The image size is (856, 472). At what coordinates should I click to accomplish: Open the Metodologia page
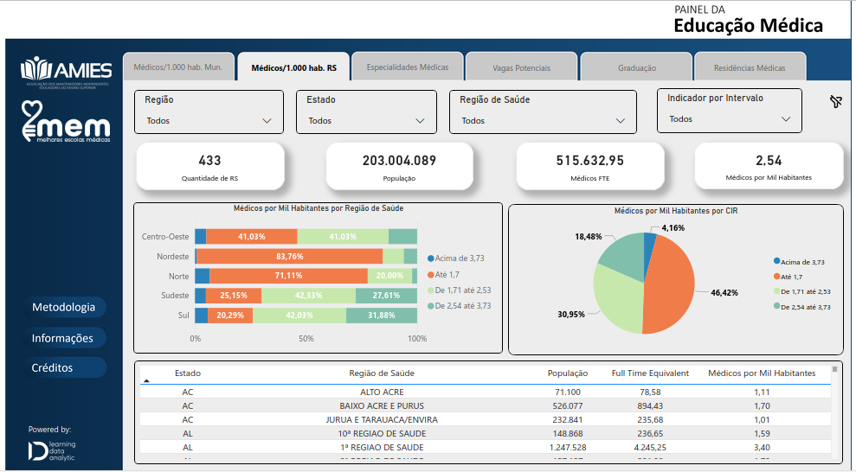(x=64, y=308)
